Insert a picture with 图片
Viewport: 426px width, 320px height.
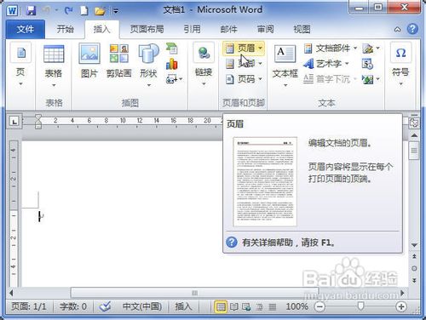pos(89,60)
